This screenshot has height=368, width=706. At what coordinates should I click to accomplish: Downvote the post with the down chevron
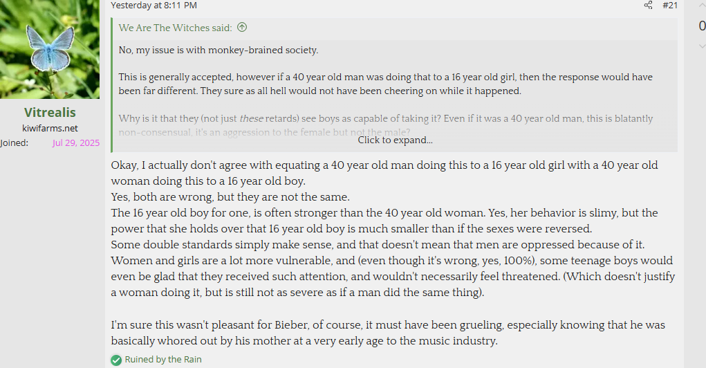(702, 46)
